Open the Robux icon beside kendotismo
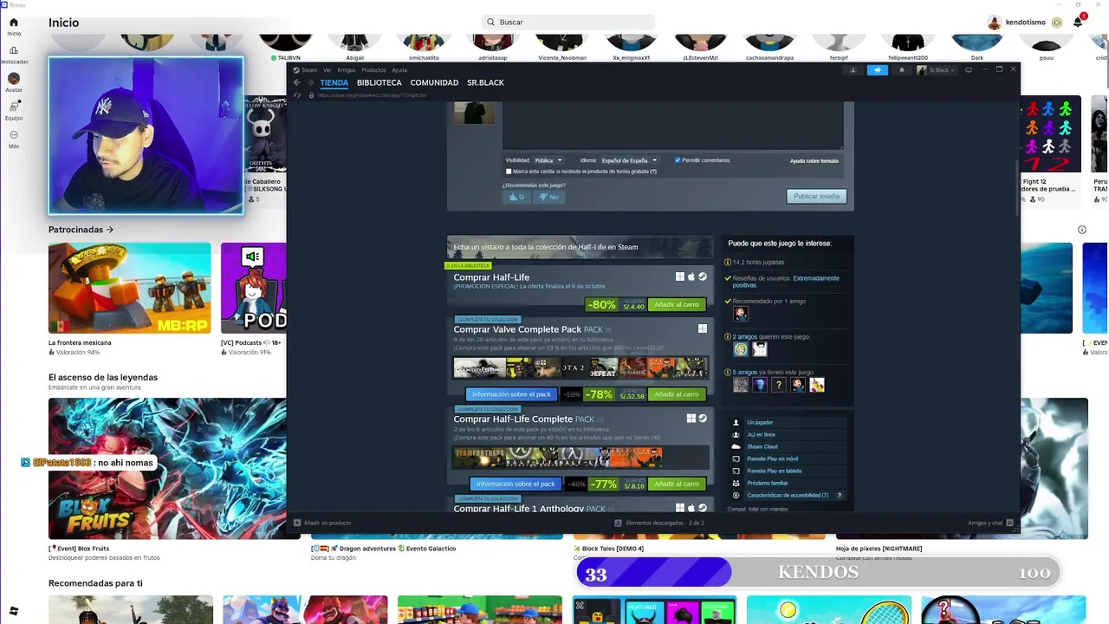Image resolution: width=1109 pixels, height=624 pixels. coord(1057,22)
